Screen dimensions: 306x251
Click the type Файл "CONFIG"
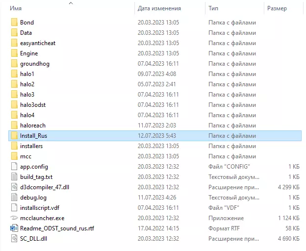tap(229, 167)
